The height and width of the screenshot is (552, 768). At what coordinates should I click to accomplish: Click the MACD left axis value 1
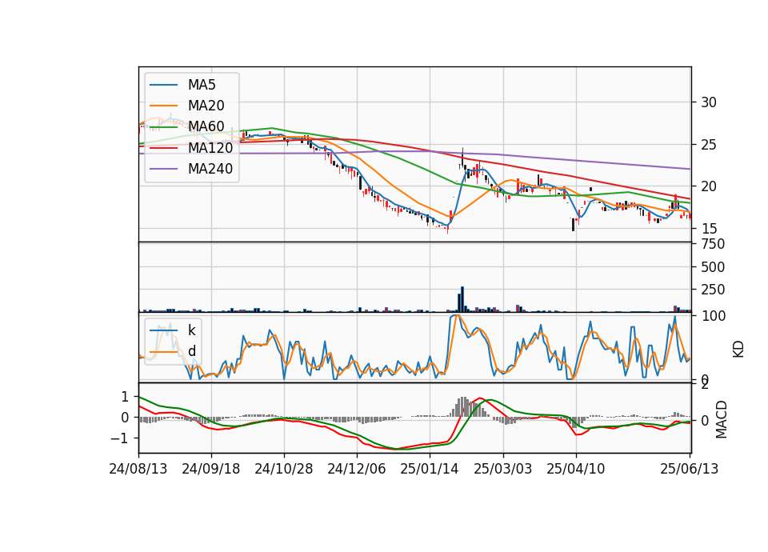(x=125, y=397)
